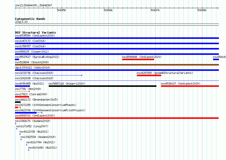This screenshot has width=226, height=160.
Task: Select the short blue nsv5537627 bar
Action: (x=17, y=59)
